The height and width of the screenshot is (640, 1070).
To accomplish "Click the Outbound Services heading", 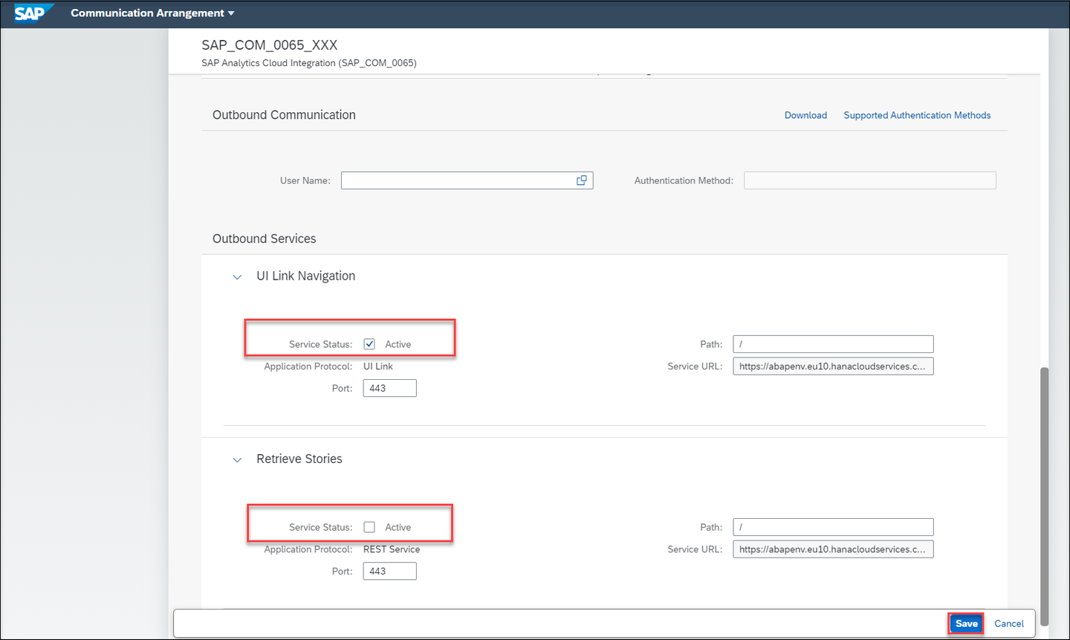I will pyautogui.click(x=264, y=239).
